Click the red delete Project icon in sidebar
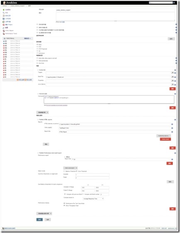180x233 pixels. tap(4, 25)
